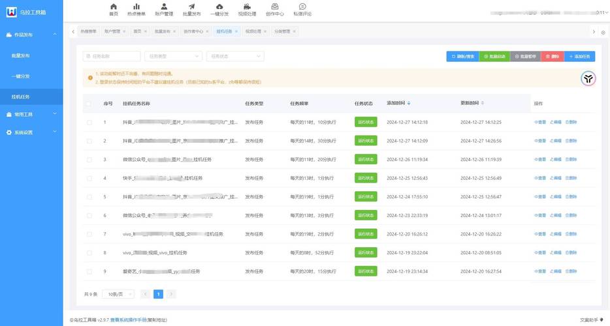Expand the 系统设置 sidebar section

pyautogui.click(x=31, y=132)
